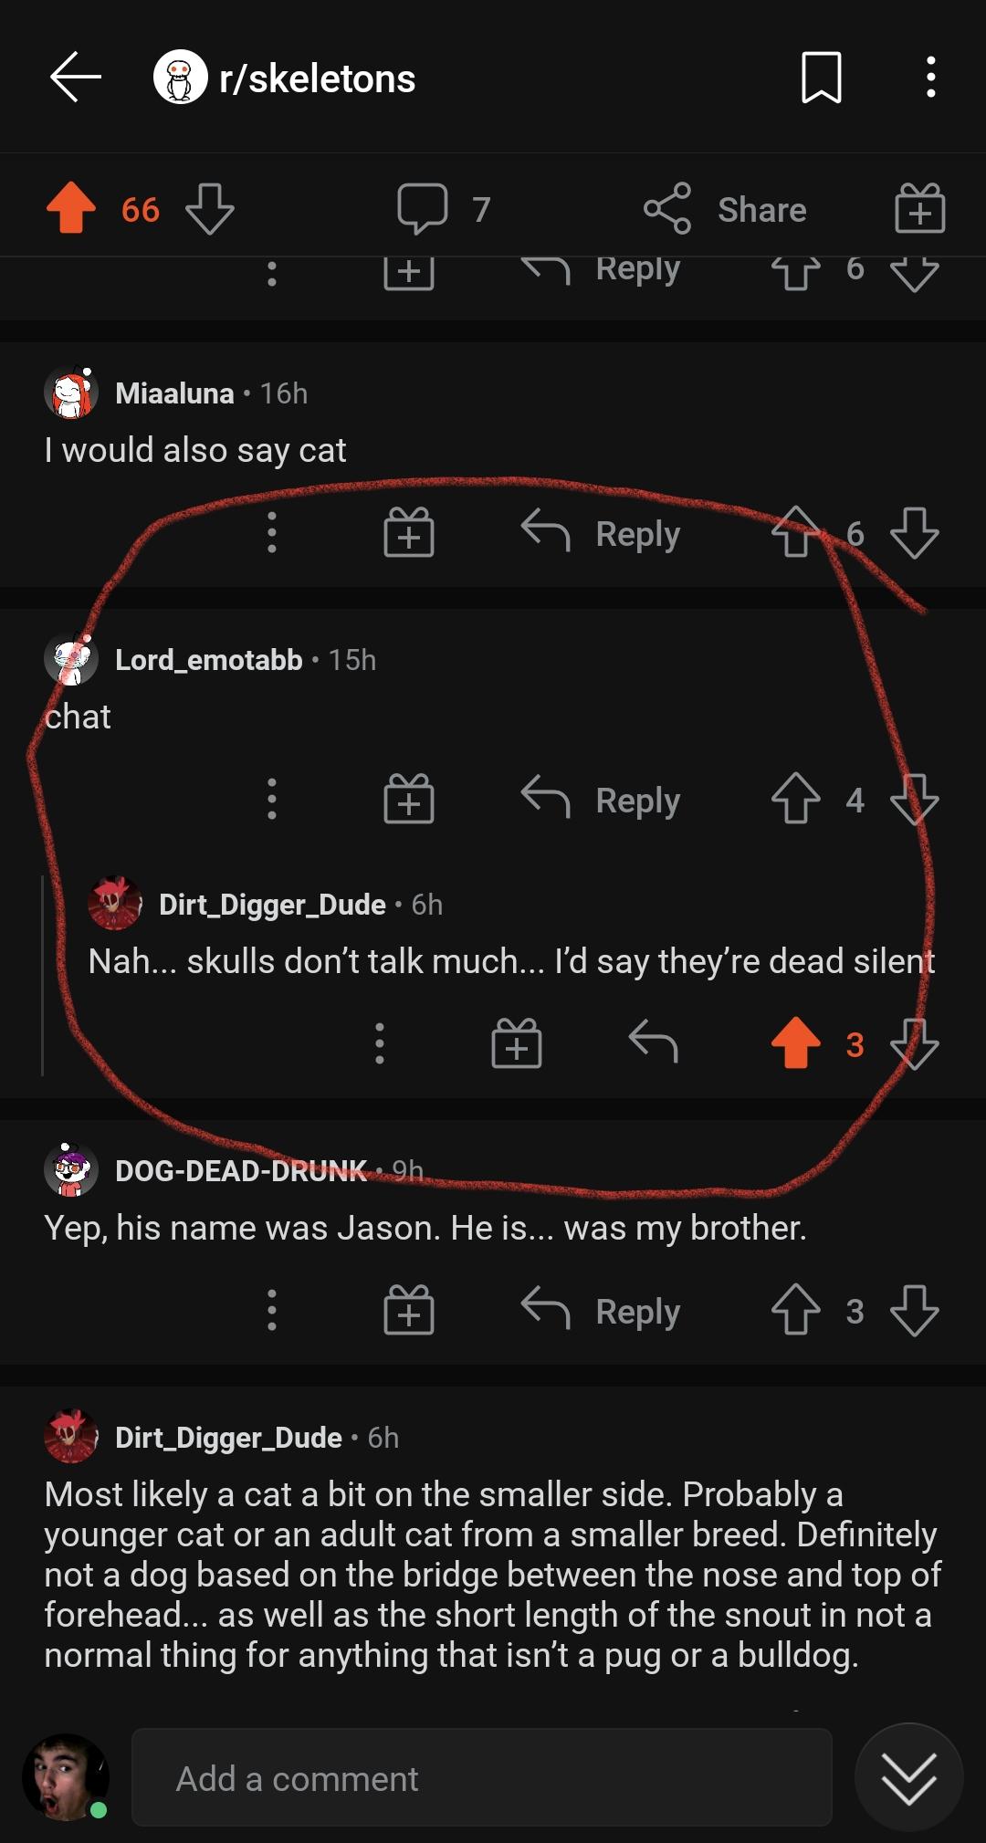This screenshot has width=986, height=1843.
Task: Share the post
Action: [x=726, y=209]
